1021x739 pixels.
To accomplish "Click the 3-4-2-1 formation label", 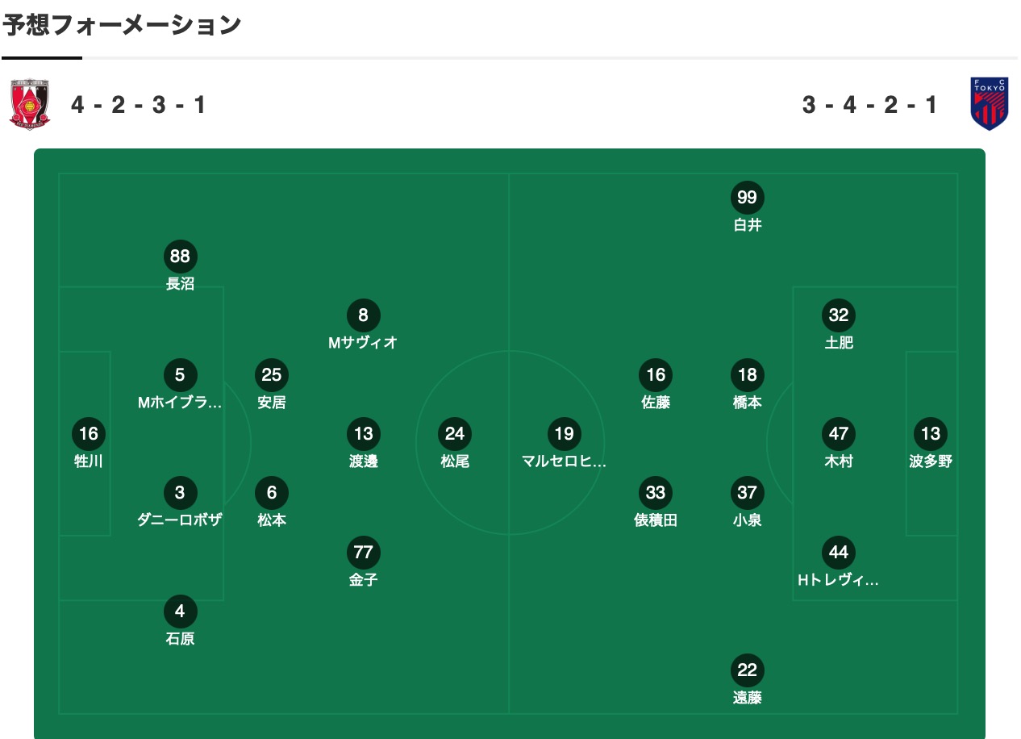I will (870, 105).
